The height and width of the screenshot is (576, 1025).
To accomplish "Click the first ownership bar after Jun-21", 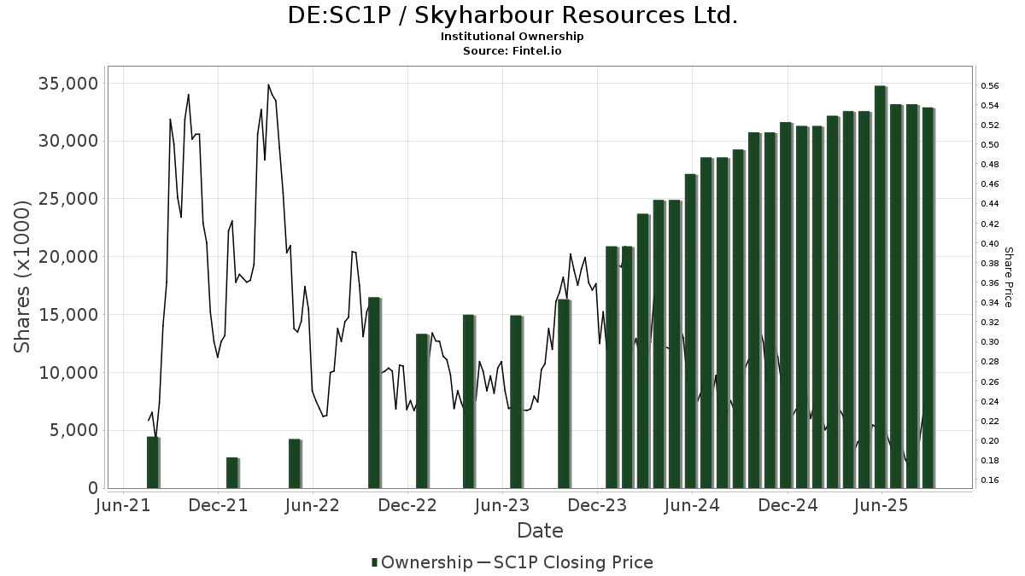I will (x=153, y=463).
